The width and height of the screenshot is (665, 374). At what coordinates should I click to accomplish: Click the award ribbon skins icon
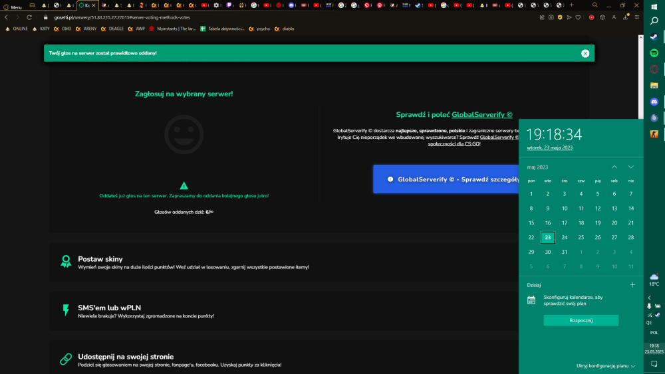[x=66, y=261]
